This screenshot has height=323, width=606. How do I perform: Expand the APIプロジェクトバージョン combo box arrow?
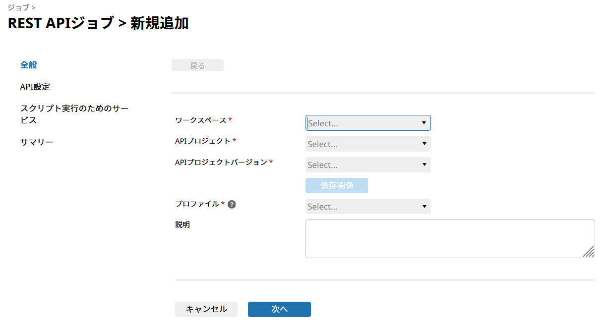424,164
